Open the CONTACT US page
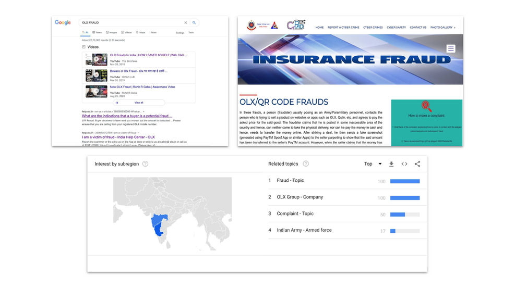Screen dimensions: 515x289 pos(418,28)
